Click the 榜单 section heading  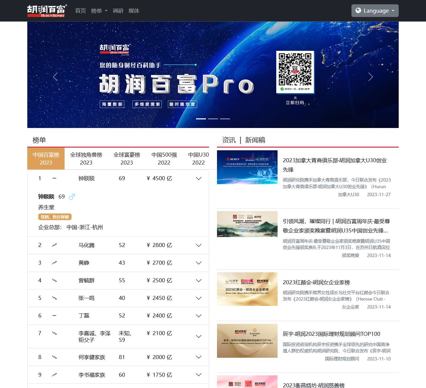point(39,140)
